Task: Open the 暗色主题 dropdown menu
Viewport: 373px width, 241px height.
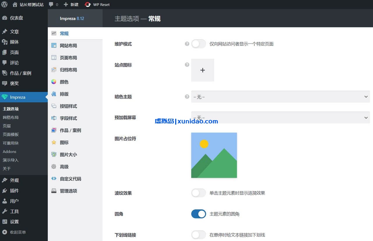Action: coord(280,97)
